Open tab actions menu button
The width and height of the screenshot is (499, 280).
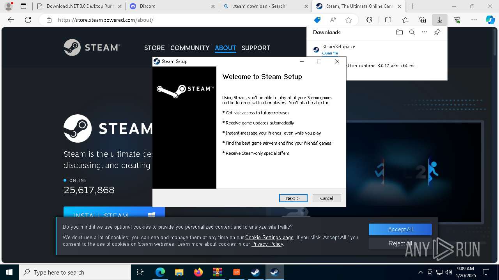pos(23,6)
